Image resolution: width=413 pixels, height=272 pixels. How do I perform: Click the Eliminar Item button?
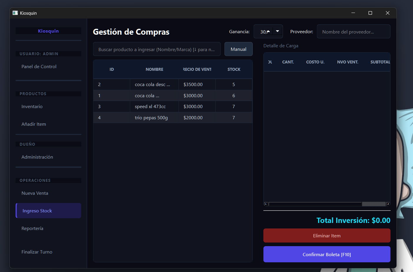(x=327, y=235)
